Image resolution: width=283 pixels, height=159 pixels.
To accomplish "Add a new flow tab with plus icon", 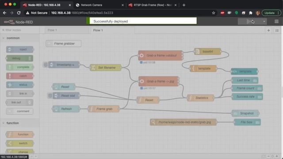I will 268,30.
